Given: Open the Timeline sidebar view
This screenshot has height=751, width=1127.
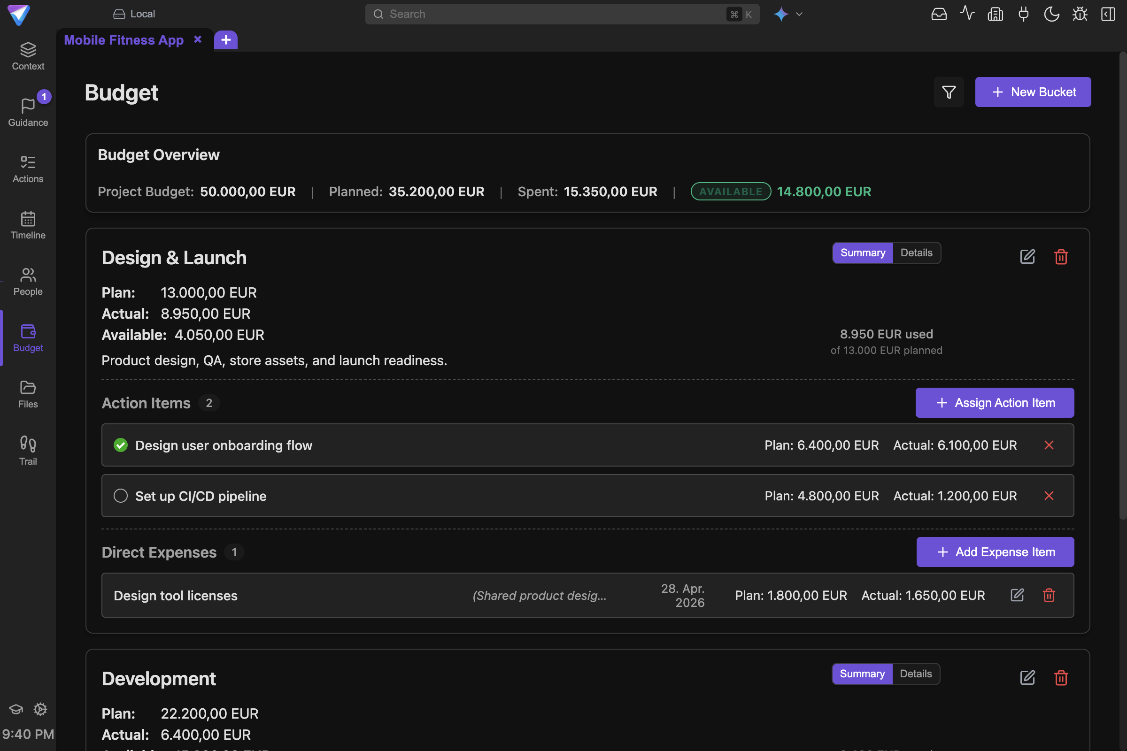Looking at the screenshot, I should click(x=28, y=226).
